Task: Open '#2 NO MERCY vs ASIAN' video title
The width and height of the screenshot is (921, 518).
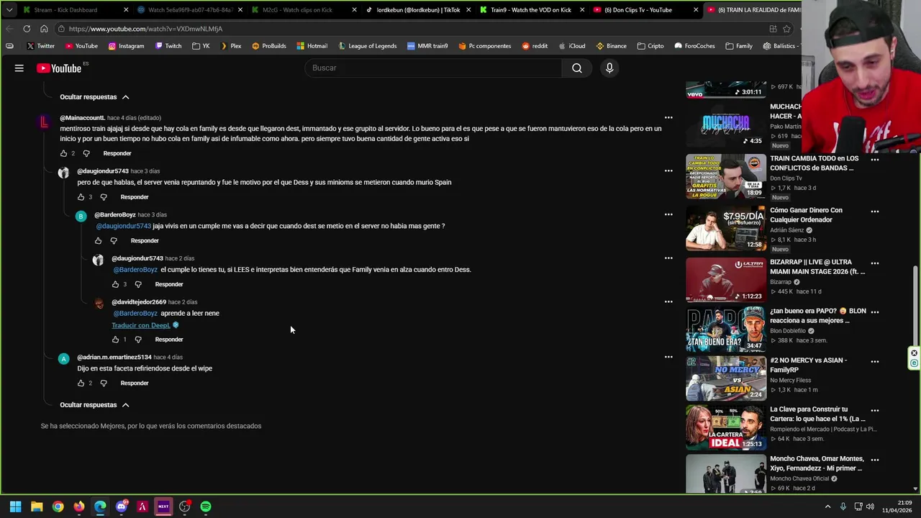Action: (x=809, y=365)
